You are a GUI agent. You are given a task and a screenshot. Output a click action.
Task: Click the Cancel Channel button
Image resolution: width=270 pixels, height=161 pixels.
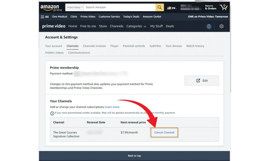[164, 133]
